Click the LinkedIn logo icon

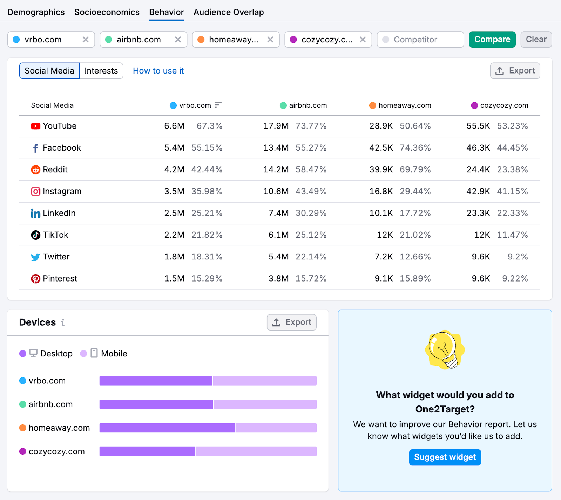tap(35, 213)
